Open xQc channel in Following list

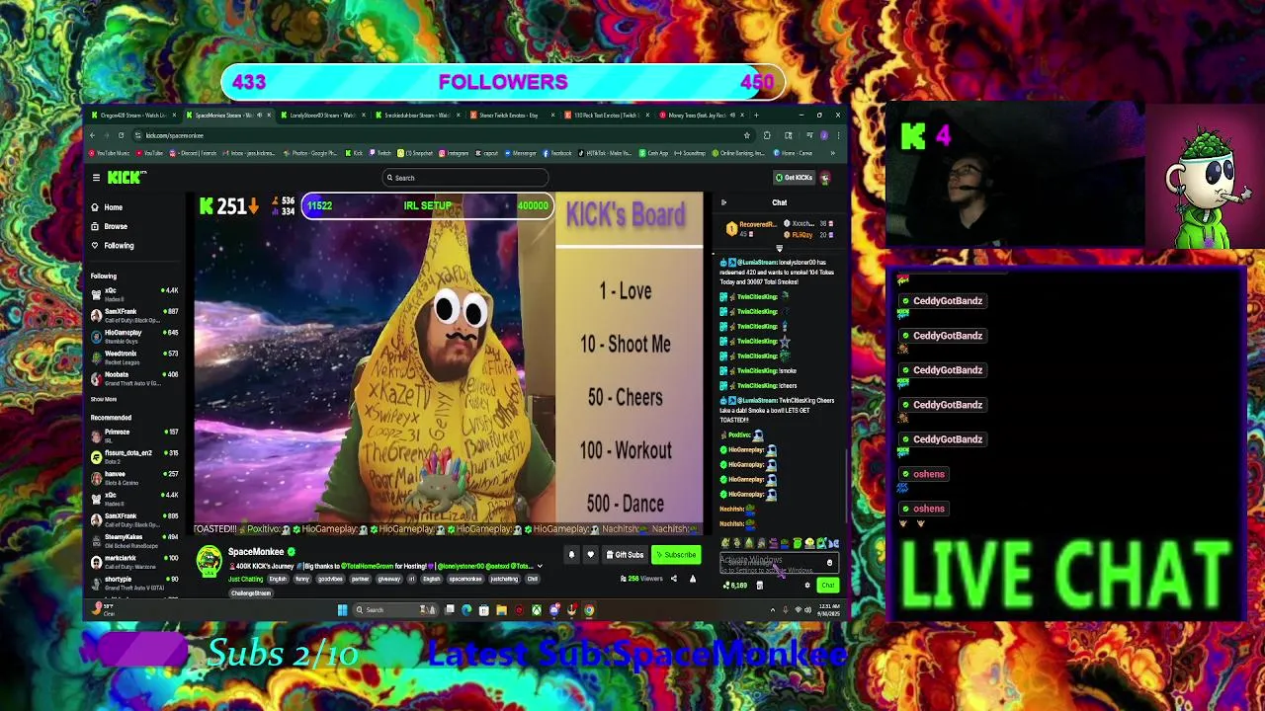[x=135, y=294]
